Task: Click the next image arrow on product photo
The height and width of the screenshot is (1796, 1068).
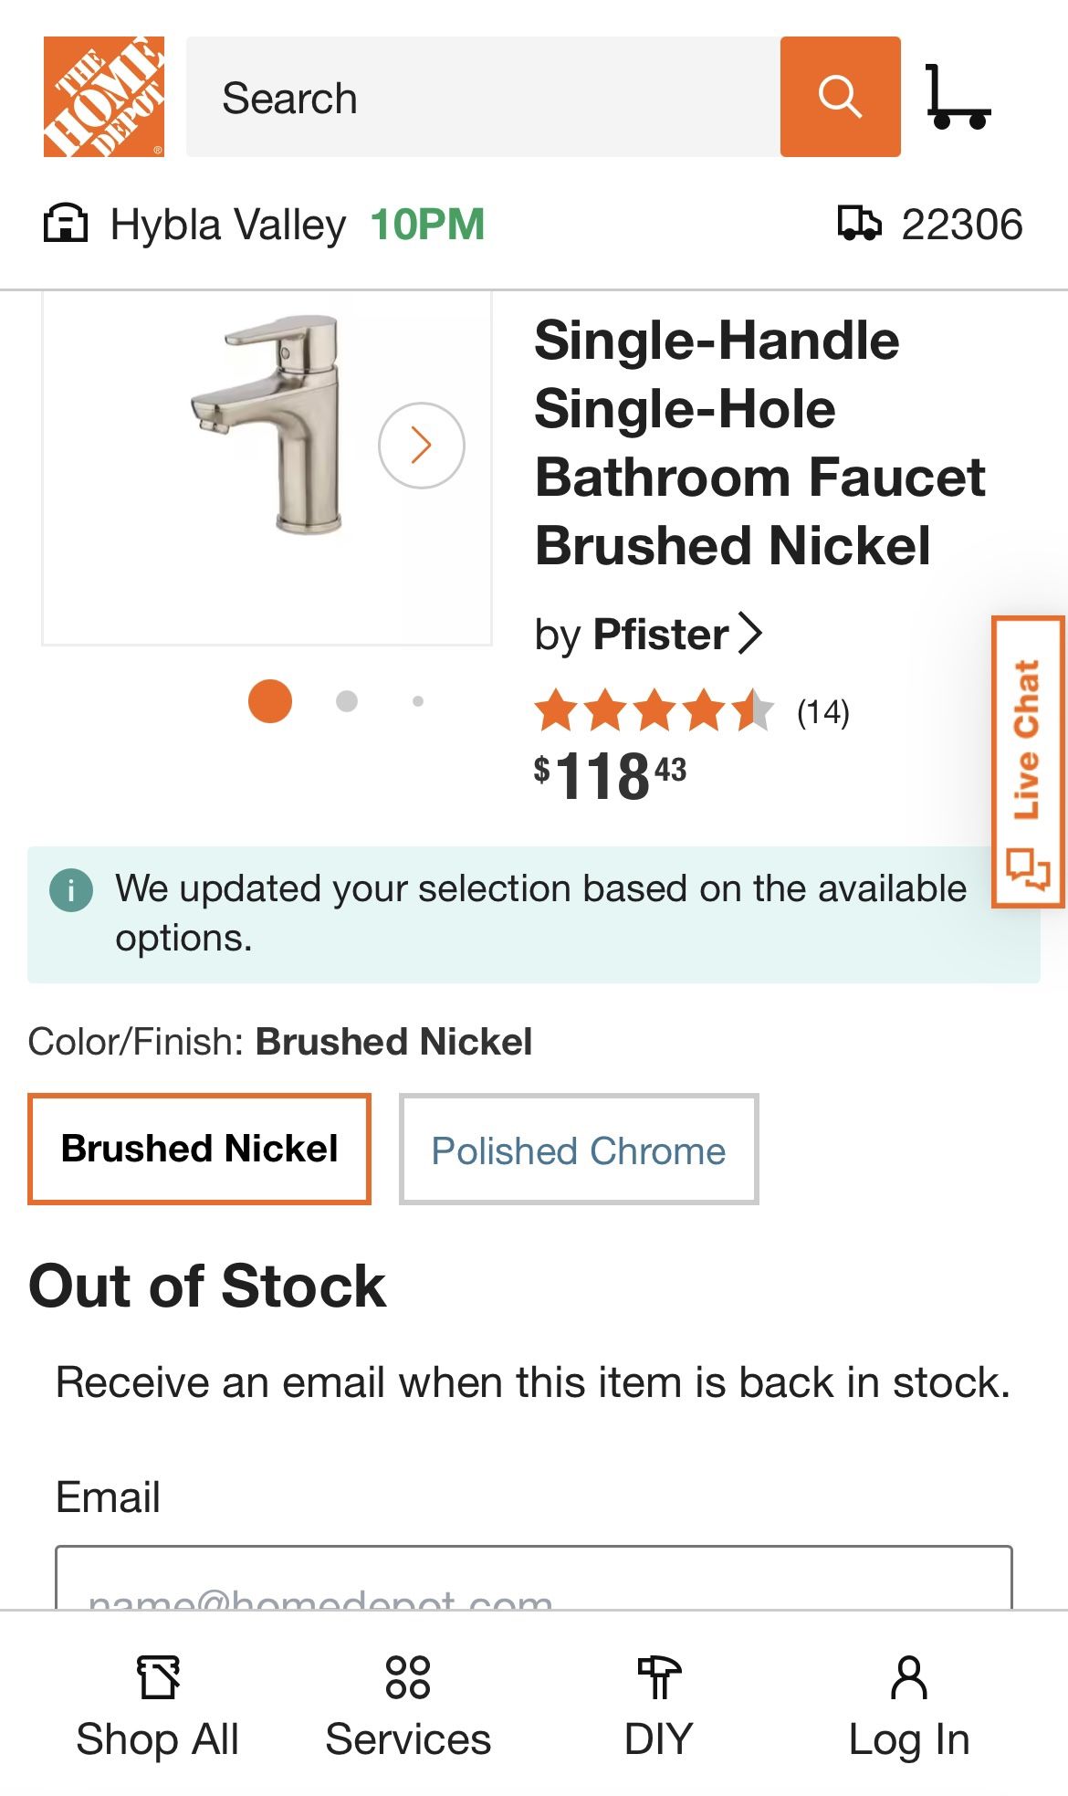Action: point(421,444)
